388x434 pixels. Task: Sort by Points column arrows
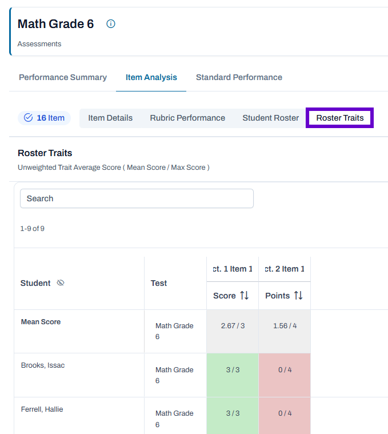(x=298, y=296)
